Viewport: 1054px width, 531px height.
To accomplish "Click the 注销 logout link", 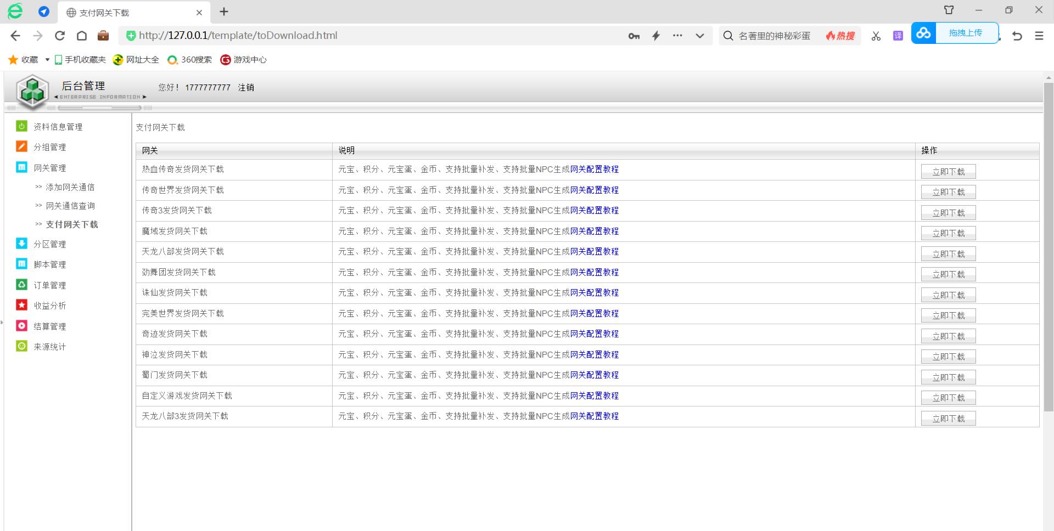I will coord(246,87).
